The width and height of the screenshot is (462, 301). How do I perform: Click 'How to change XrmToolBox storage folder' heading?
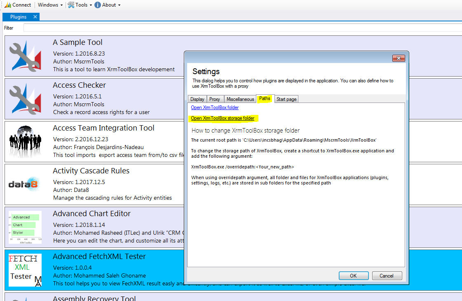246,131
